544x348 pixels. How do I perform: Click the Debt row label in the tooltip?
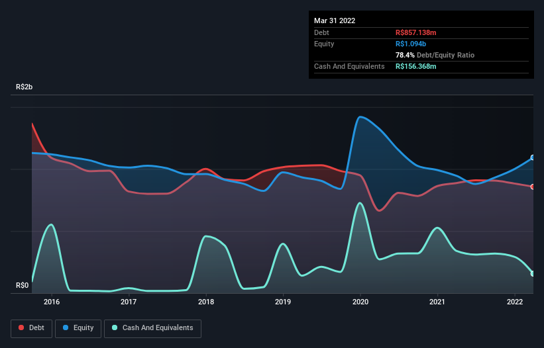tap(321, 32)
